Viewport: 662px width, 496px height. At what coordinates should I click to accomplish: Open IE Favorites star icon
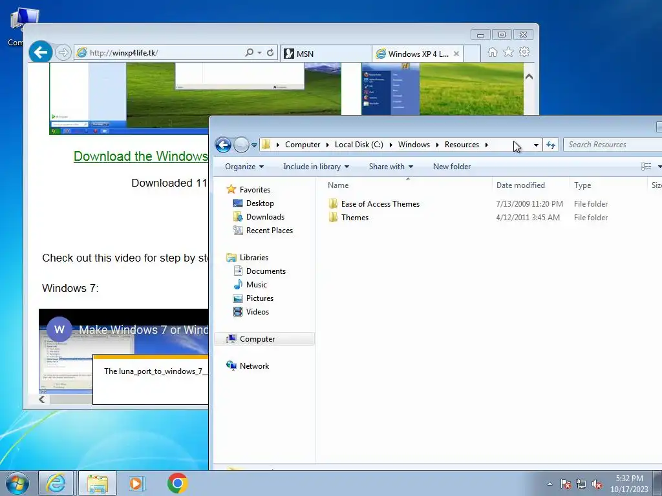(x=508, y=52)
